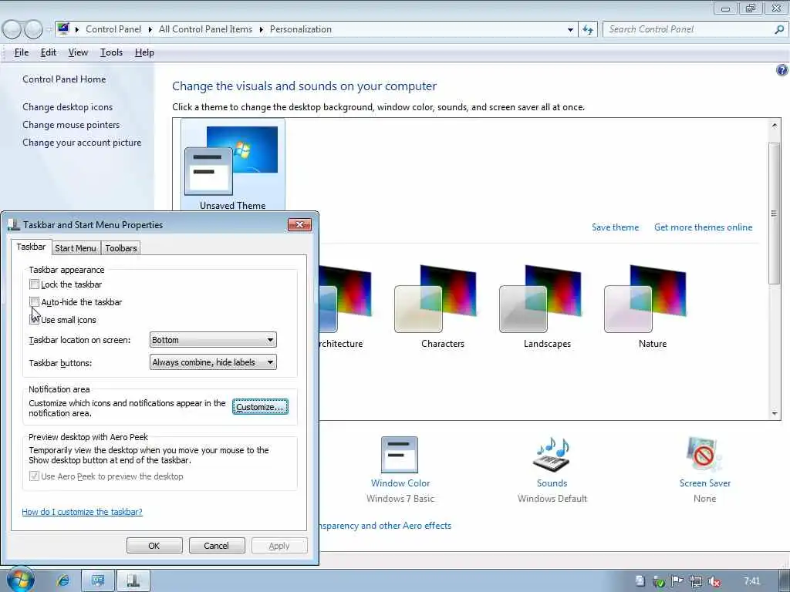Open the Windows Start orb

(20, 580)
